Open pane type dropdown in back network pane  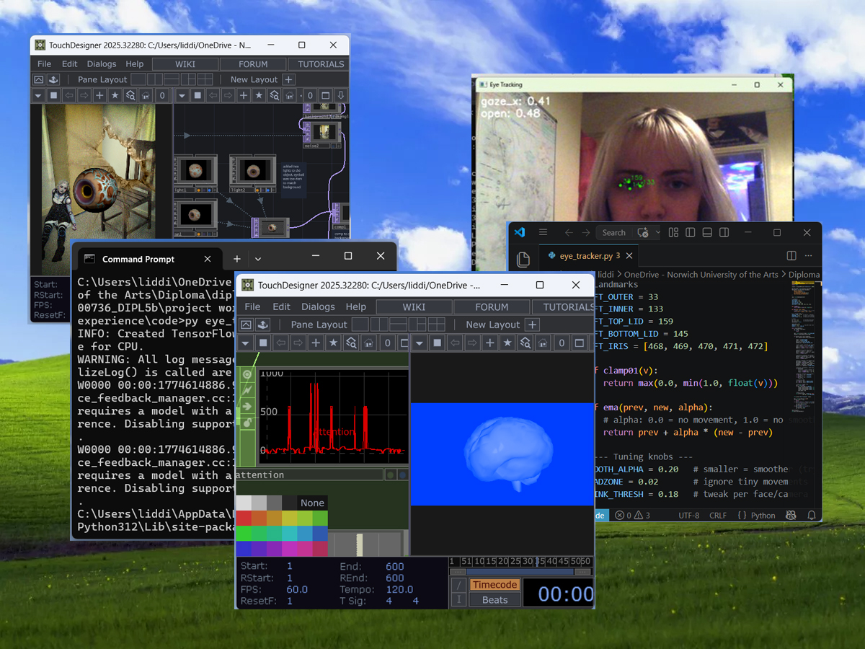[182, 95]
